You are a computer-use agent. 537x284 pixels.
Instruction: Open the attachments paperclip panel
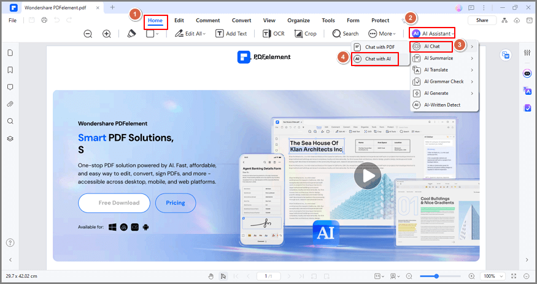10,104
